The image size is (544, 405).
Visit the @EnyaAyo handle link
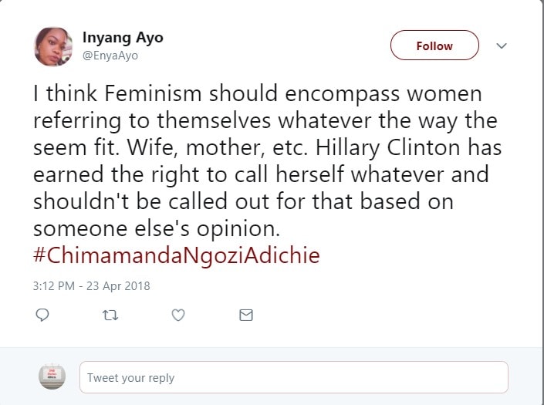pos(110,56)
